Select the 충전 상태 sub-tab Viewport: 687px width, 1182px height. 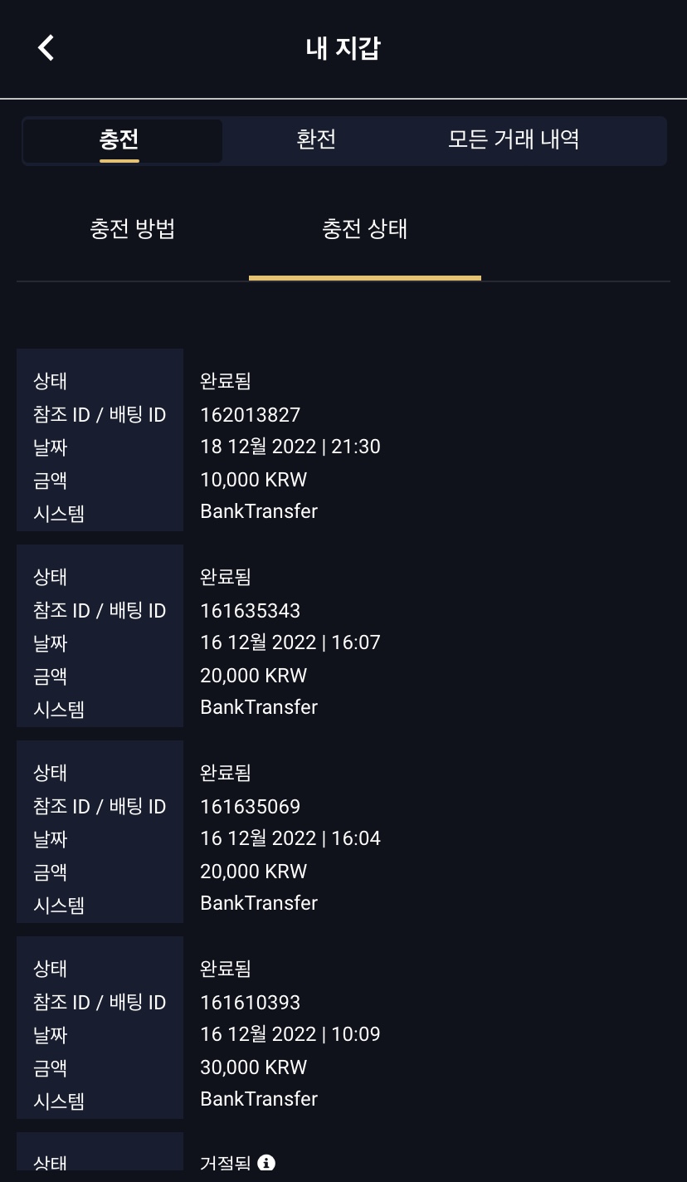tap(365, 229)
